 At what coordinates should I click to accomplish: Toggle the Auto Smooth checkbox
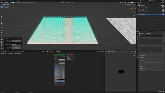pos(150,63)
